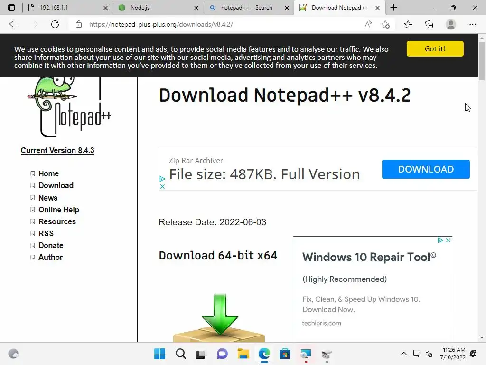Close the Zip Rar Archiver ad
The image size is (486, 365).
(x=162, y=186)
